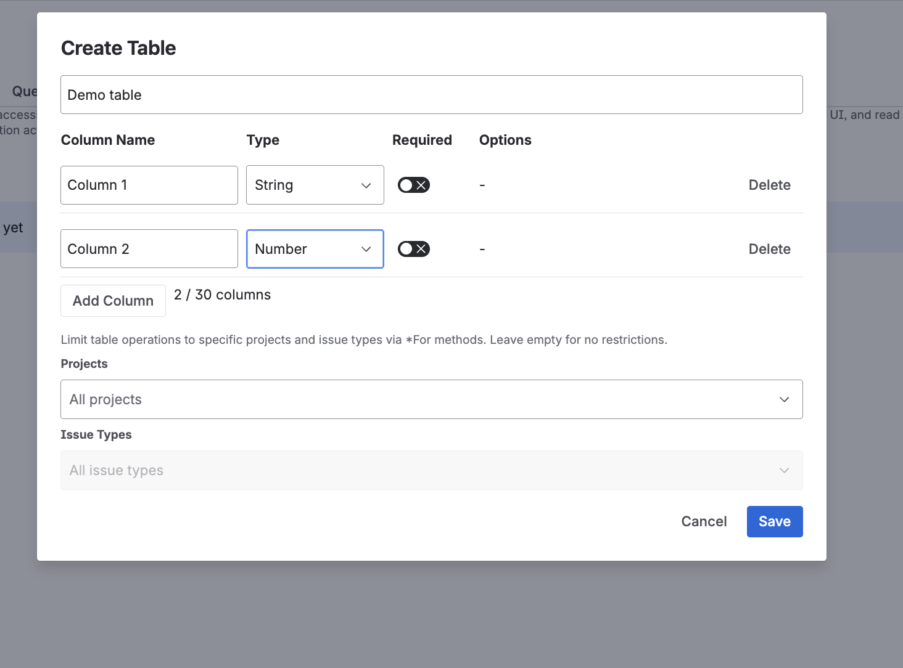Viewport: 903px width, 668px height.
Task: Expand the Projects dropdown
Action: coord(431,399)
